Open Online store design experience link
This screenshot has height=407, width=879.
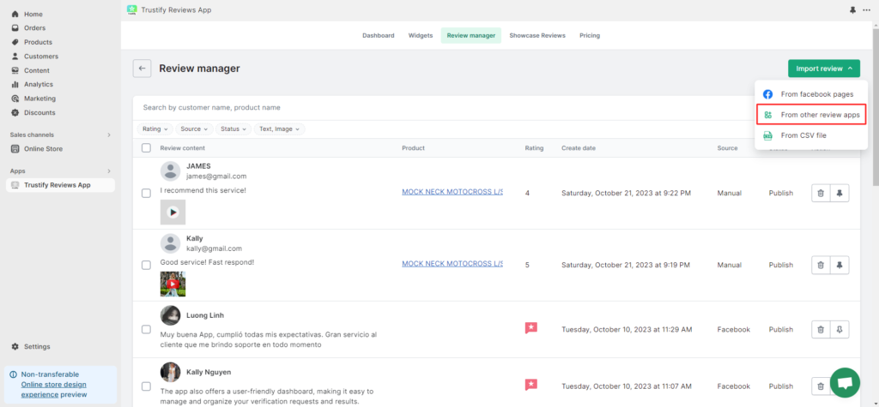tap(54, 390)
